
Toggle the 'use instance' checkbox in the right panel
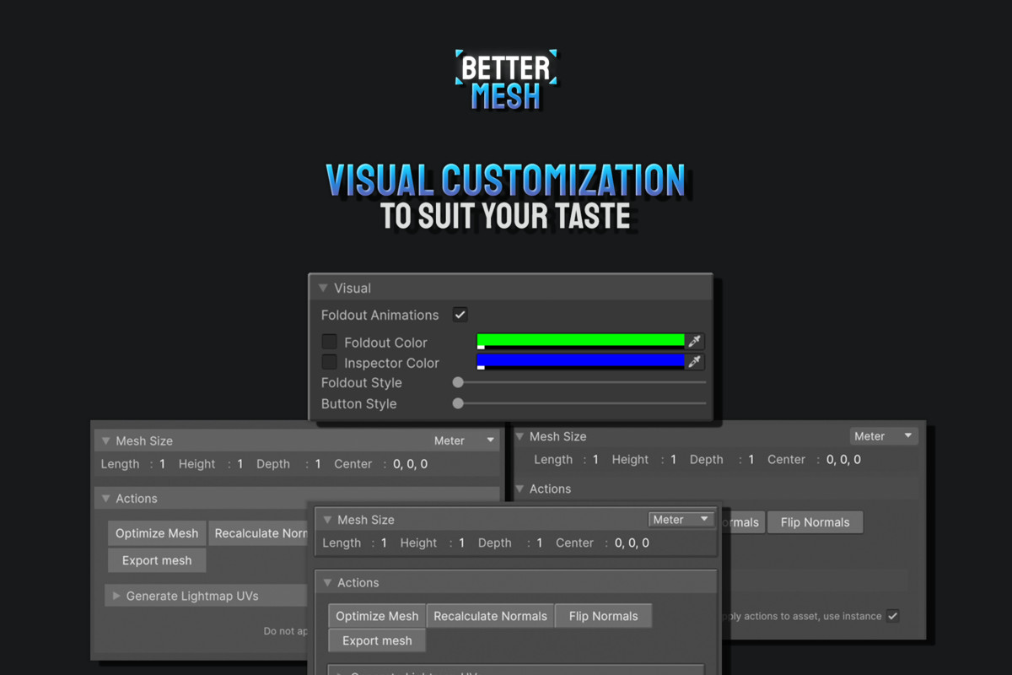pos(892,616)
